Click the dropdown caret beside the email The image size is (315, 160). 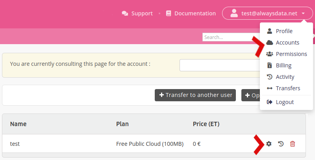tap(303, 13)
